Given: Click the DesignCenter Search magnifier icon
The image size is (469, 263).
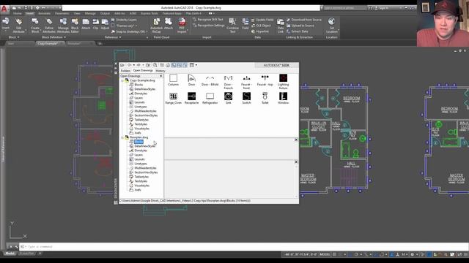Looking at the screenshot, I should pyautogui.click(x=155, y=65).
